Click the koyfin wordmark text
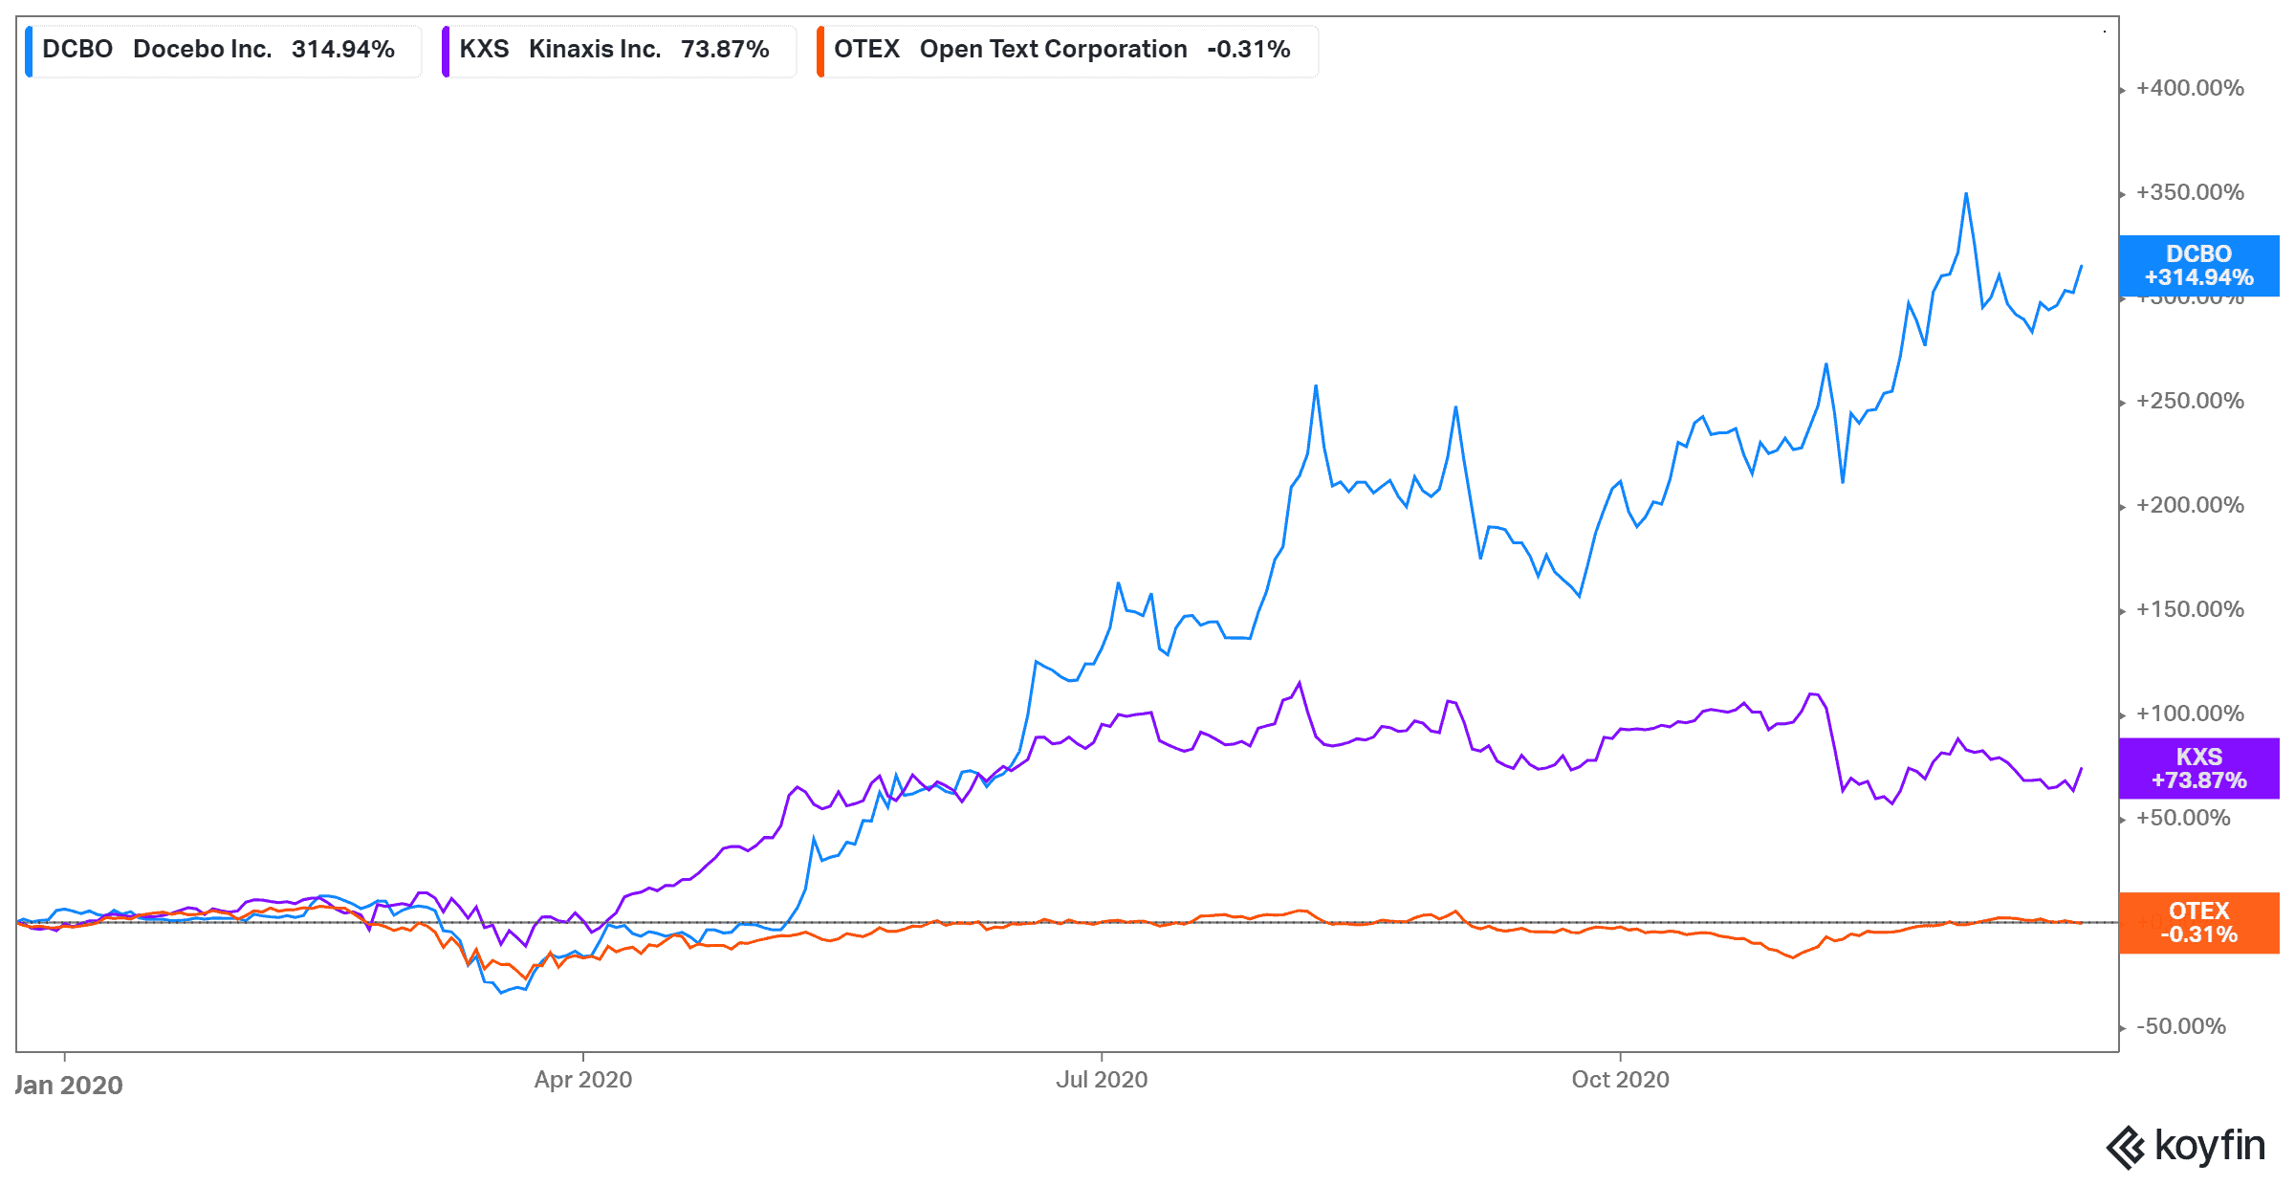 point(2209,1145)
